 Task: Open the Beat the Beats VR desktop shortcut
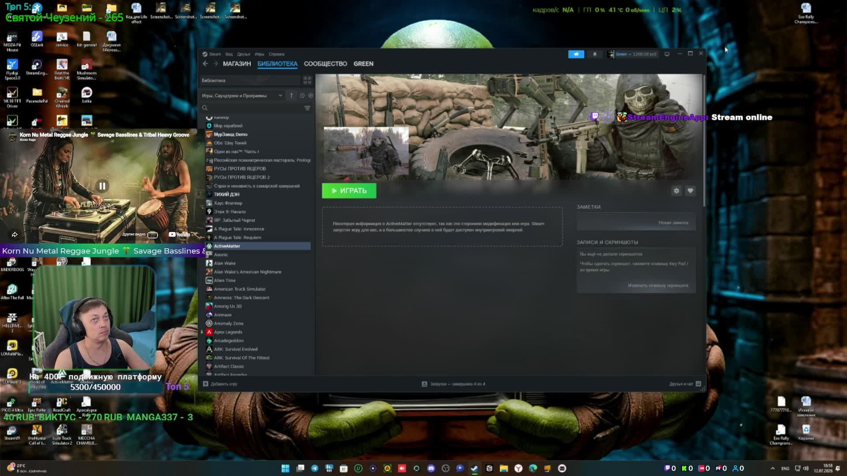click(x=62, y=69)
